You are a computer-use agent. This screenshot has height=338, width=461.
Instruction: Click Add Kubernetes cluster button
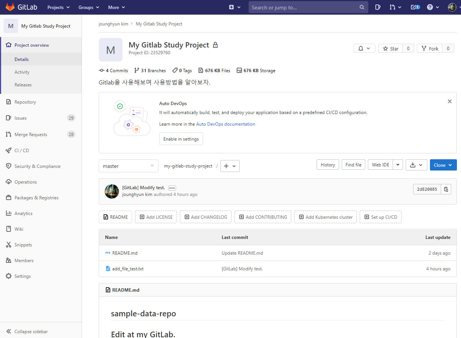pyautogui.click(x=325, y=217)
